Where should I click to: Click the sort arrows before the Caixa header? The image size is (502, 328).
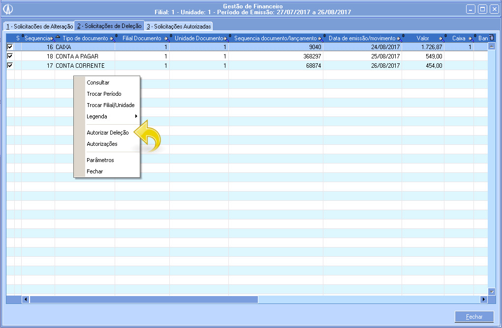(446, 36)
